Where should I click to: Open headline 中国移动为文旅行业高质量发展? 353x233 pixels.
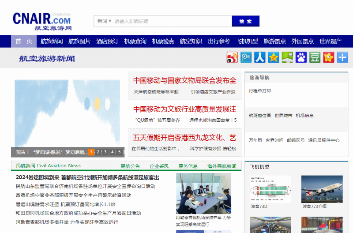[184, 109]
